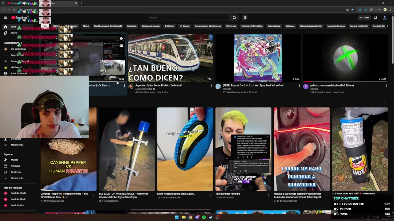Open the Chrome three-dot menu

[390, 10]
